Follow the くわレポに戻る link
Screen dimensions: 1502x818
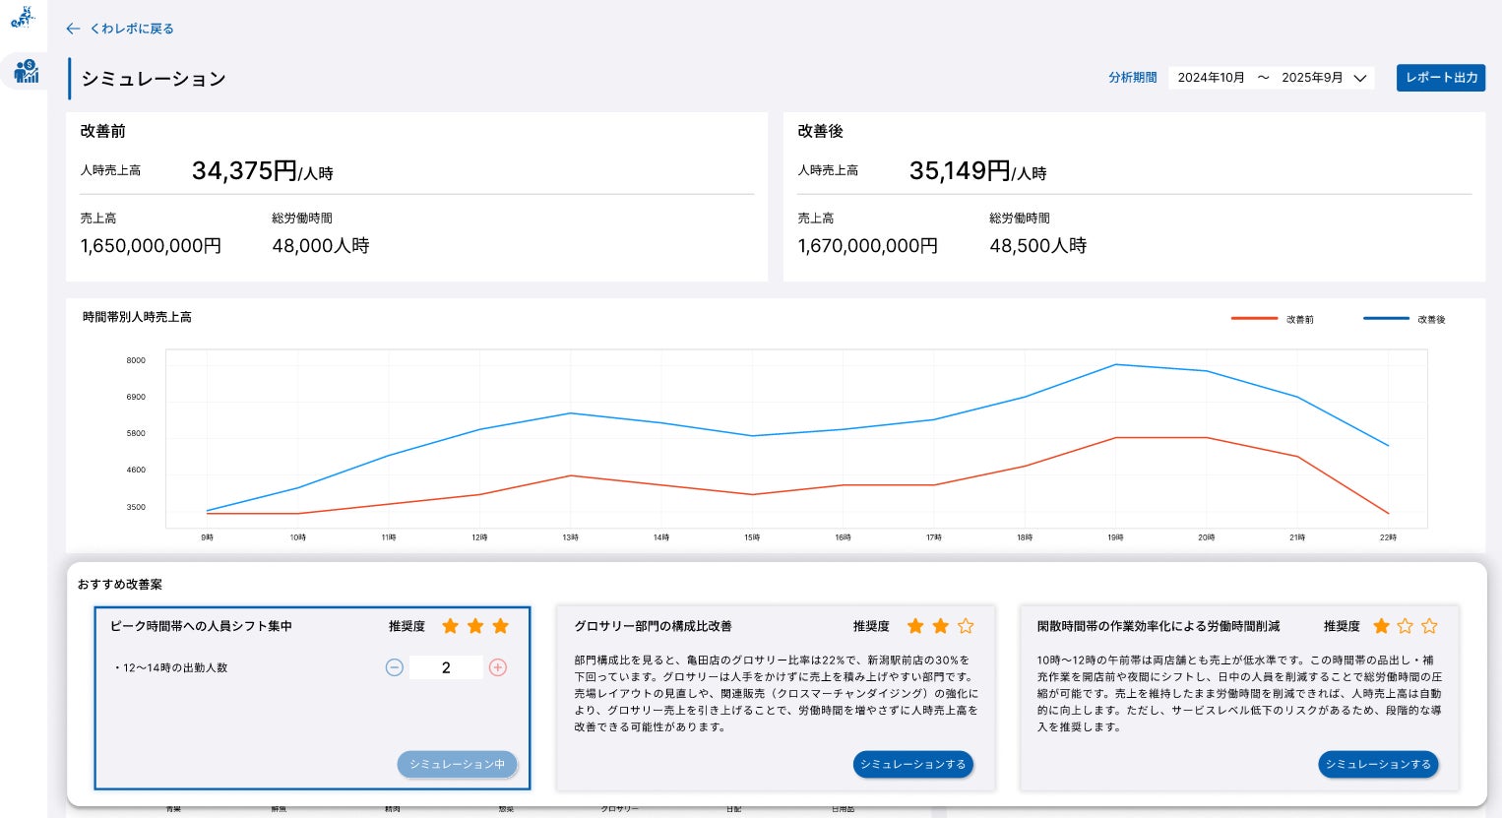point(132,29)
